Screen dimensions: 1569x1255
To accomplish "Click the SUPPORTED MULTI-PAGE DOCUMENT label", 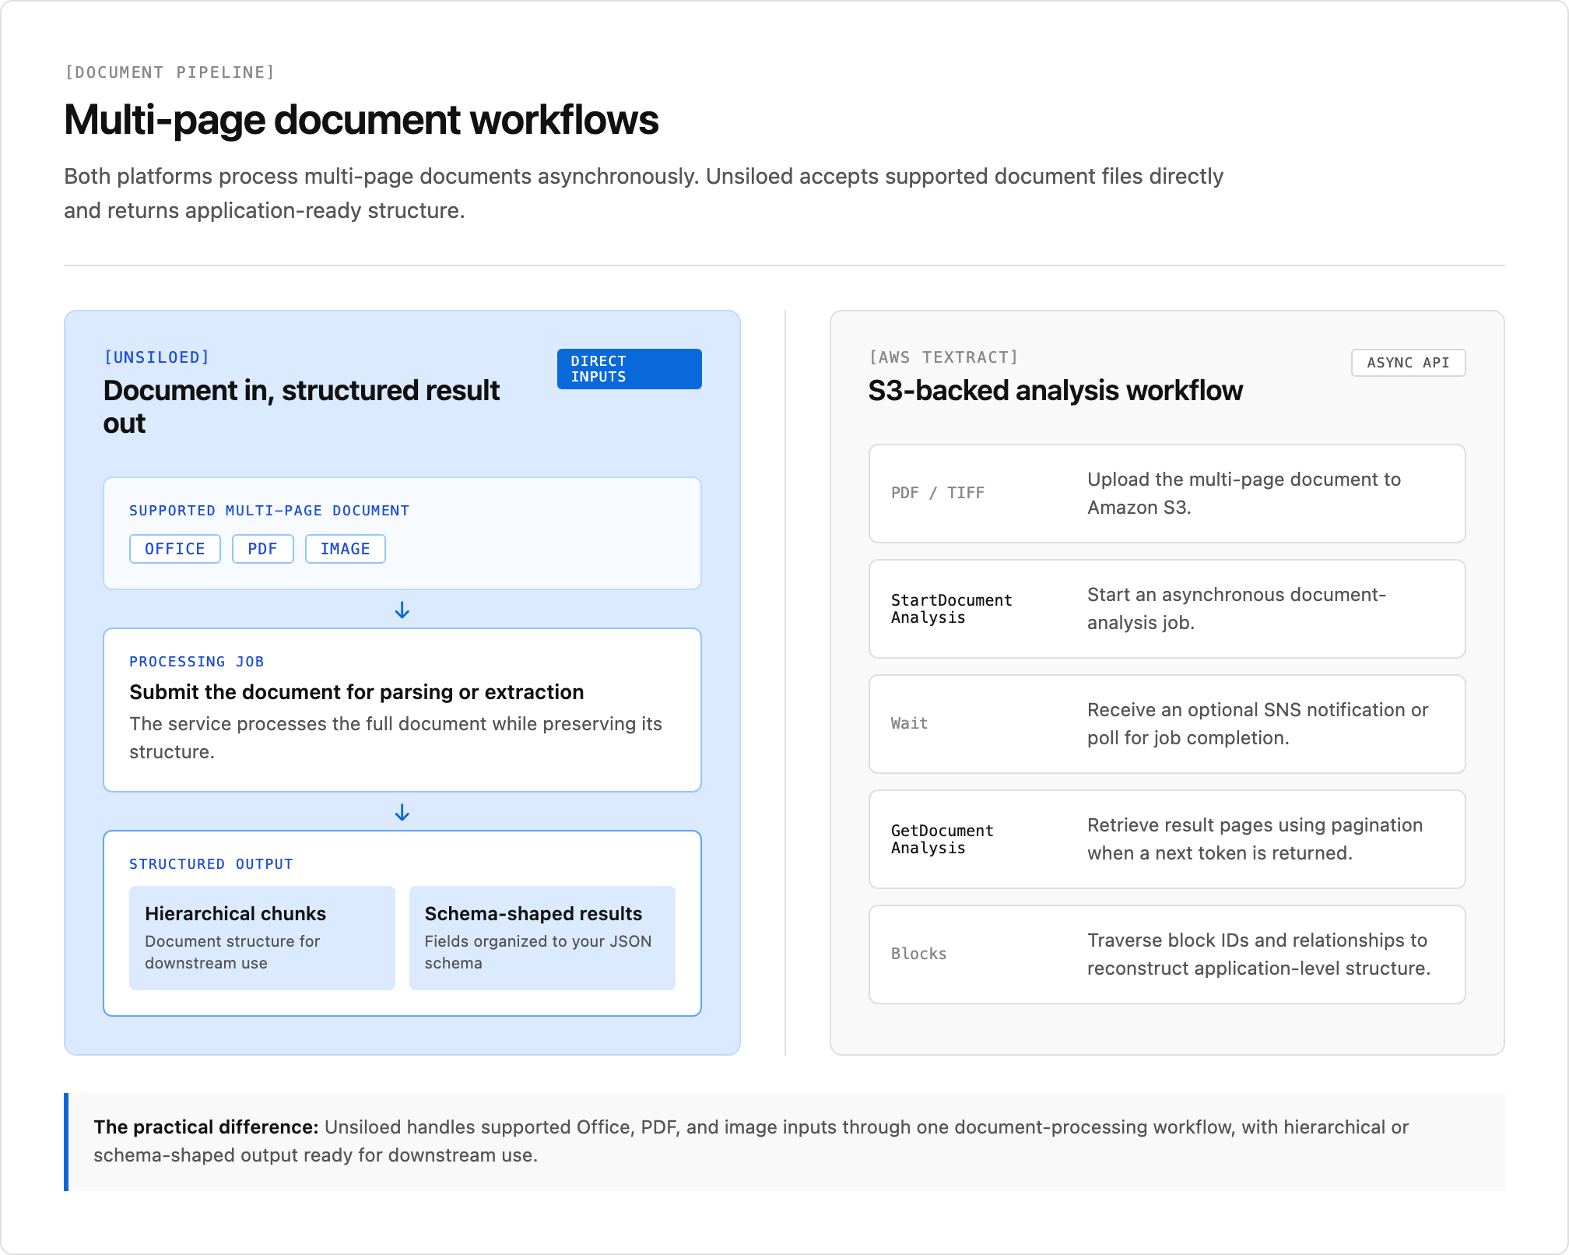I will click(x=269, y=511).
